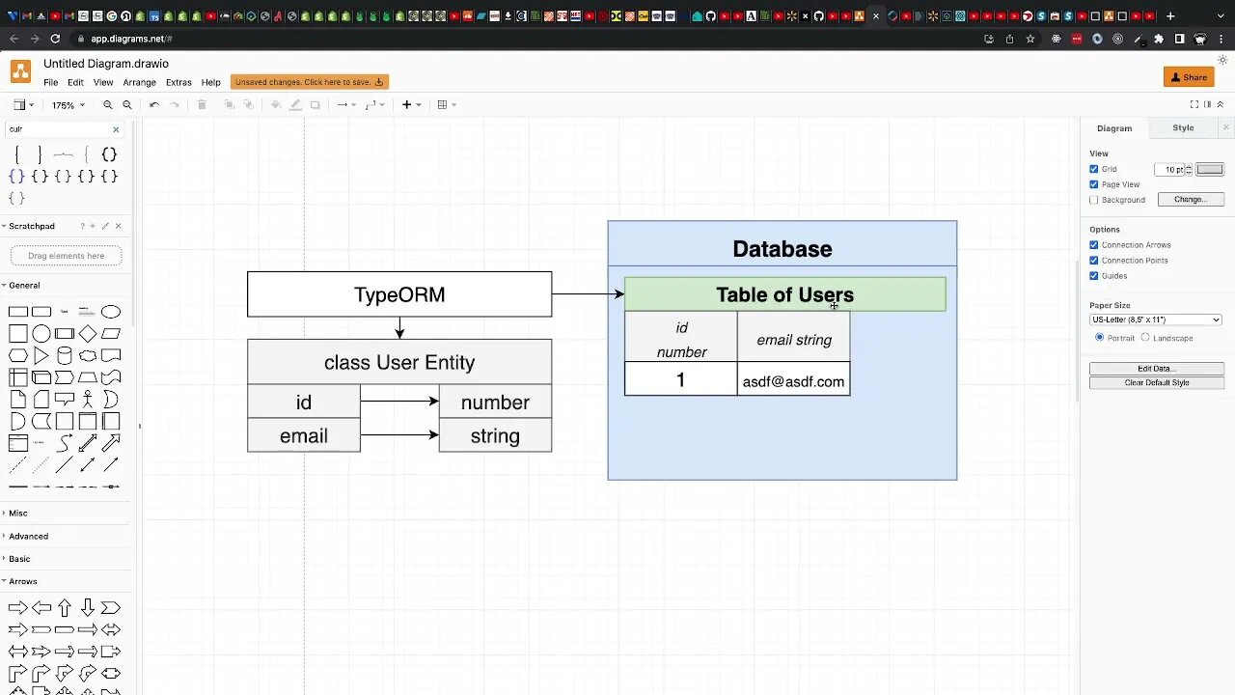Click the delete trash icon in toolbar
This screenshot has height=695, width=1235.
[202, 104]
